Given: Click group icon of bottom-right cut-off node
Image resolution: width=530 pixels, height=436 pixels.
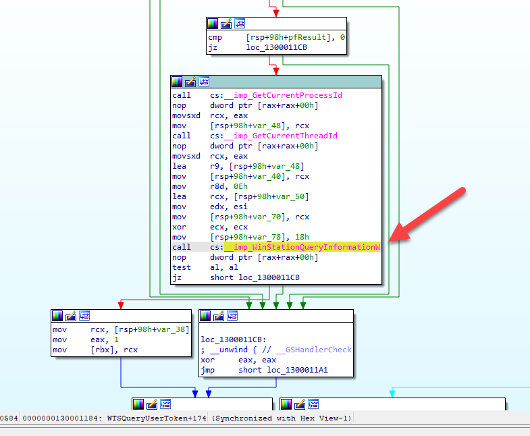Looking at the screenshot, I should pos(313,404).
